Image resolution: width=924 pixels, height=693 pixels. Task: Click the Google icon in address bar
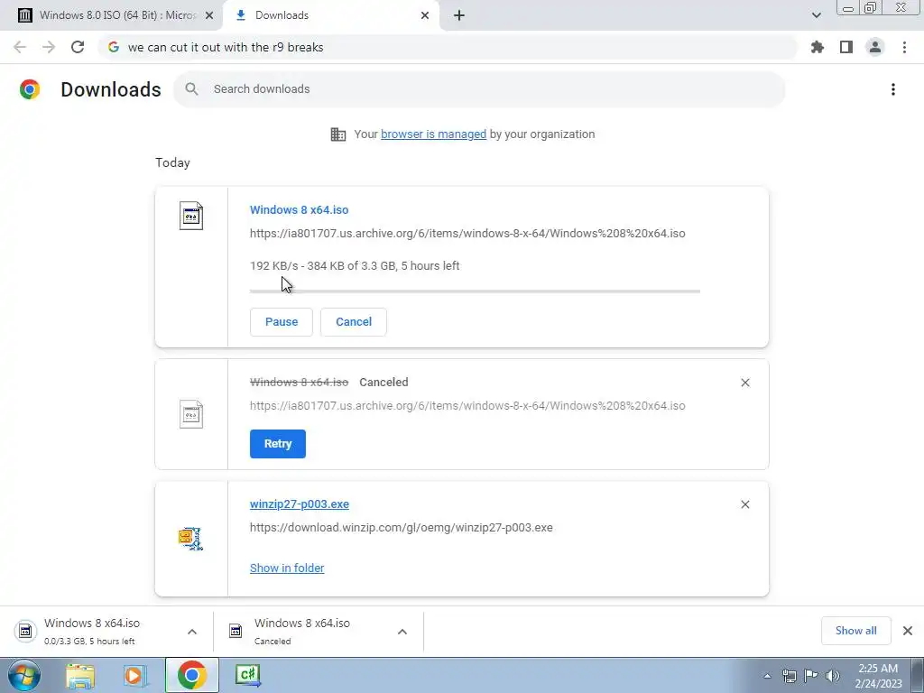pos(114,47)
